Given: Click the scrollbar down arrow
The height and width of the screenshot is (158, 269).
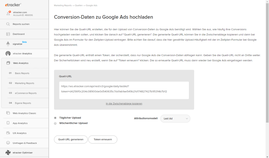Looking at the screenshot, I should [267, 157].
